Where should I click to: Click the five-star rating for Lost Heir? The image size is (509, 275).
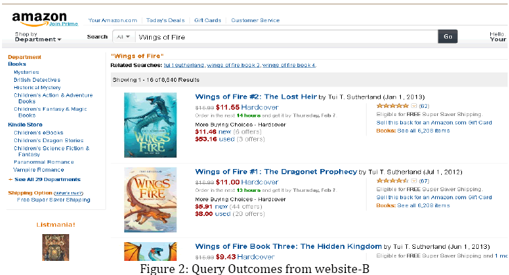click(x=392, y=106)
